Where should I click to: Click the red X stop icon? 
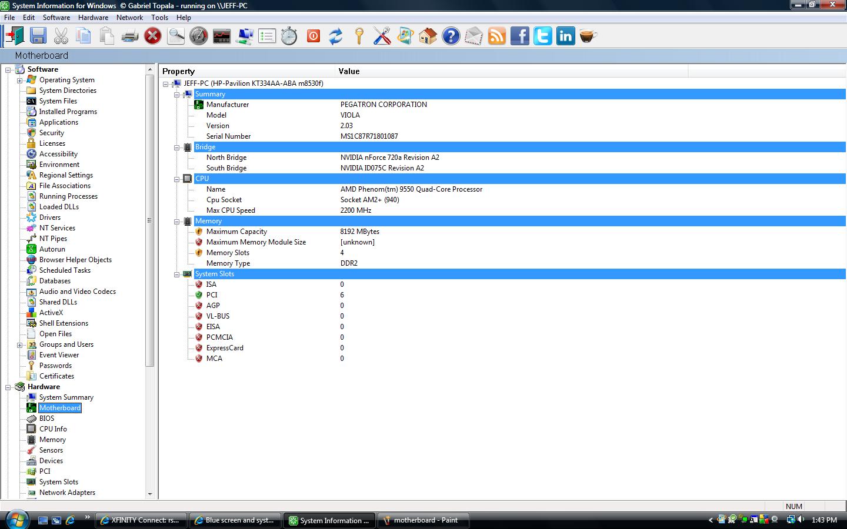point(153,36)
